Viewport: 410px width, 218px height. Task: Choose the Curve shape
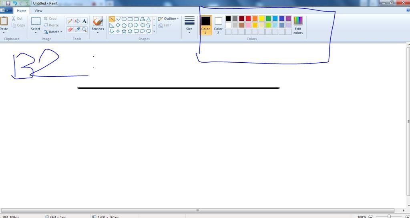pos(118,19)
